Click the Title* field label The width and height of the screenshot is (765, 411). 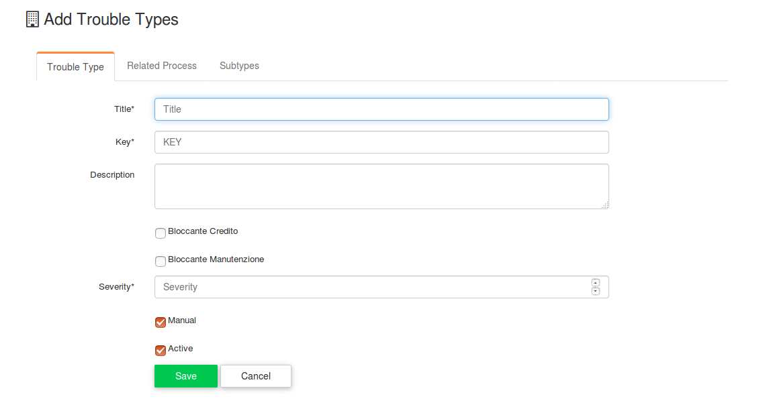coord(124,109)
